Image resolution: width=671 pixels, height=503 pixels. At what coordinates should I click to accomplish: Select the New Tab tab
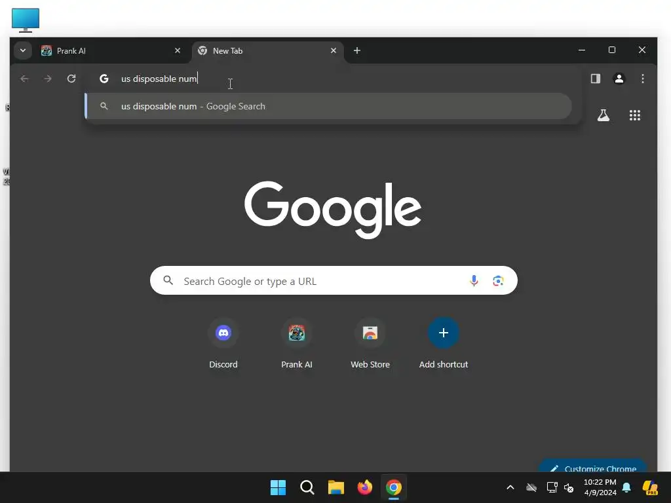(x=268, y=51)
